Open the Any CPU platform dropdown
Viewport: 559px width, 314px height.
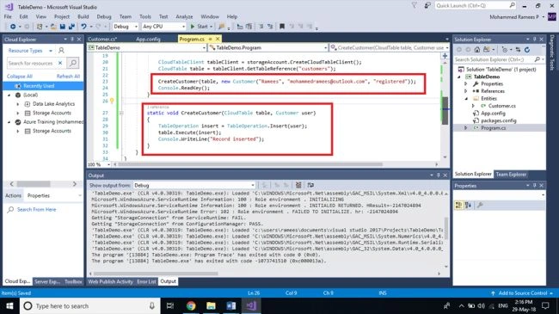(163, 27)
